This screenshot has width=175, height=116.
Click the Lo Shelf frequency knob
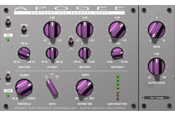coord(52,53)
